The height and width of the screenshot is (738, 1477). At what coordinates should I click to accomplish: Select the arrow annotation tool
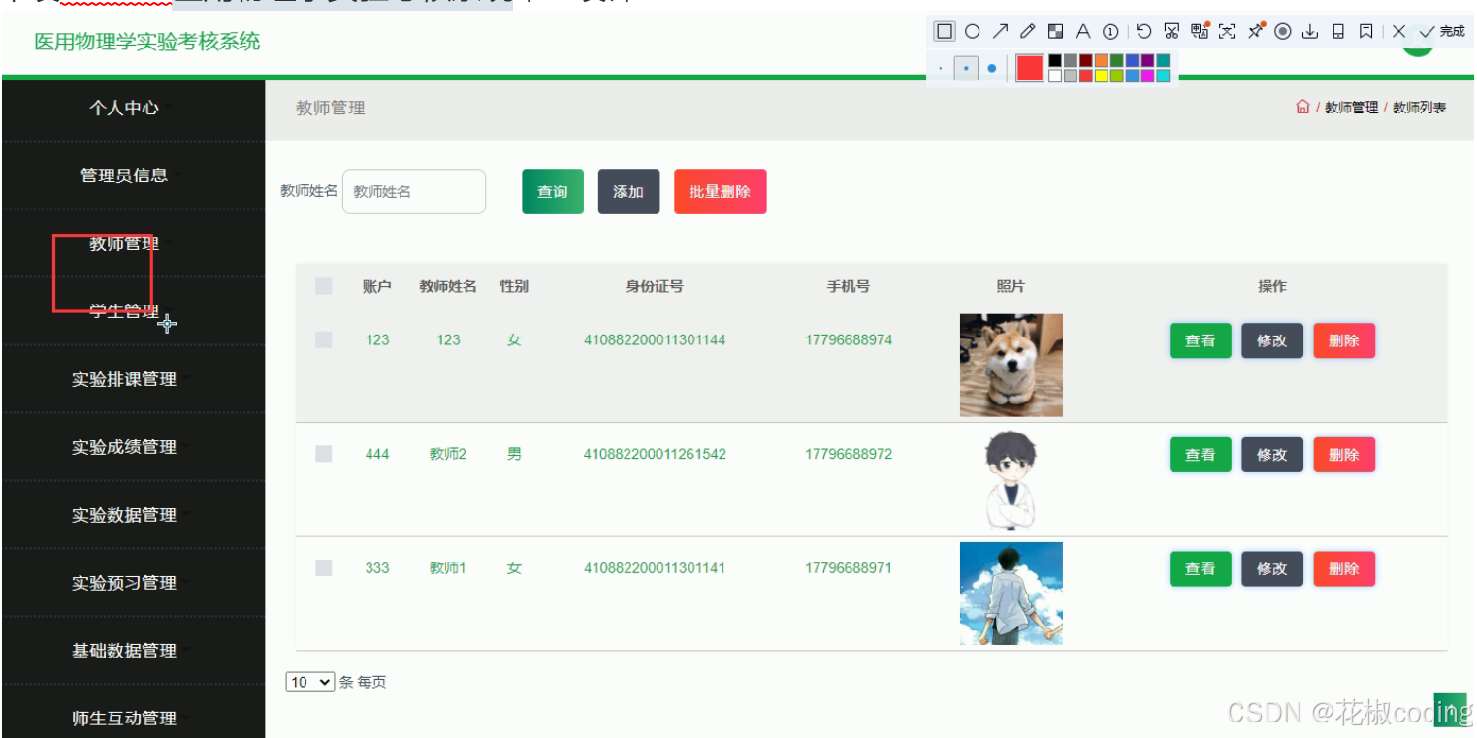1000,30
